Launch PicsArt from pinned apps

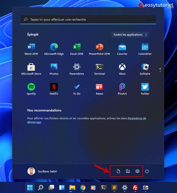122,89
